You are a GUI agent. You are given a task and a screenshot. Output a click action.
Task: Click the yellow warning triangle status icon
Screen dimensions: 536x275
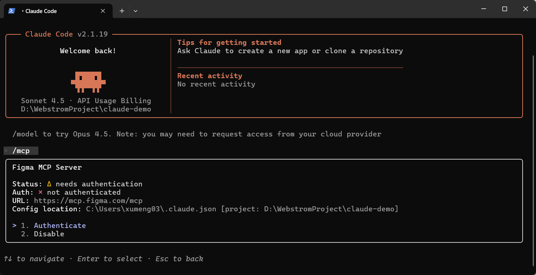(x=49, y=184)
